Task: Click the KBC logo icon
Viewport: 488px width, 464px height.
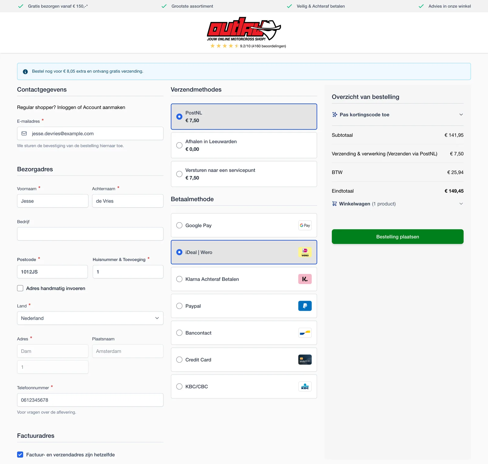Action: (305, 386)
